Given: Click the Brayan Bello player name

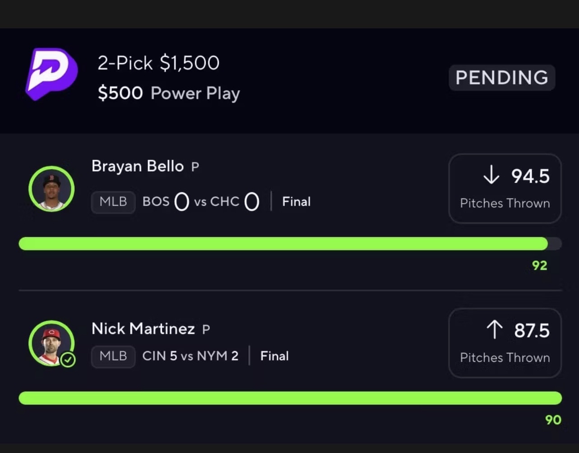Looking at the screenshot, I should 138,166.
